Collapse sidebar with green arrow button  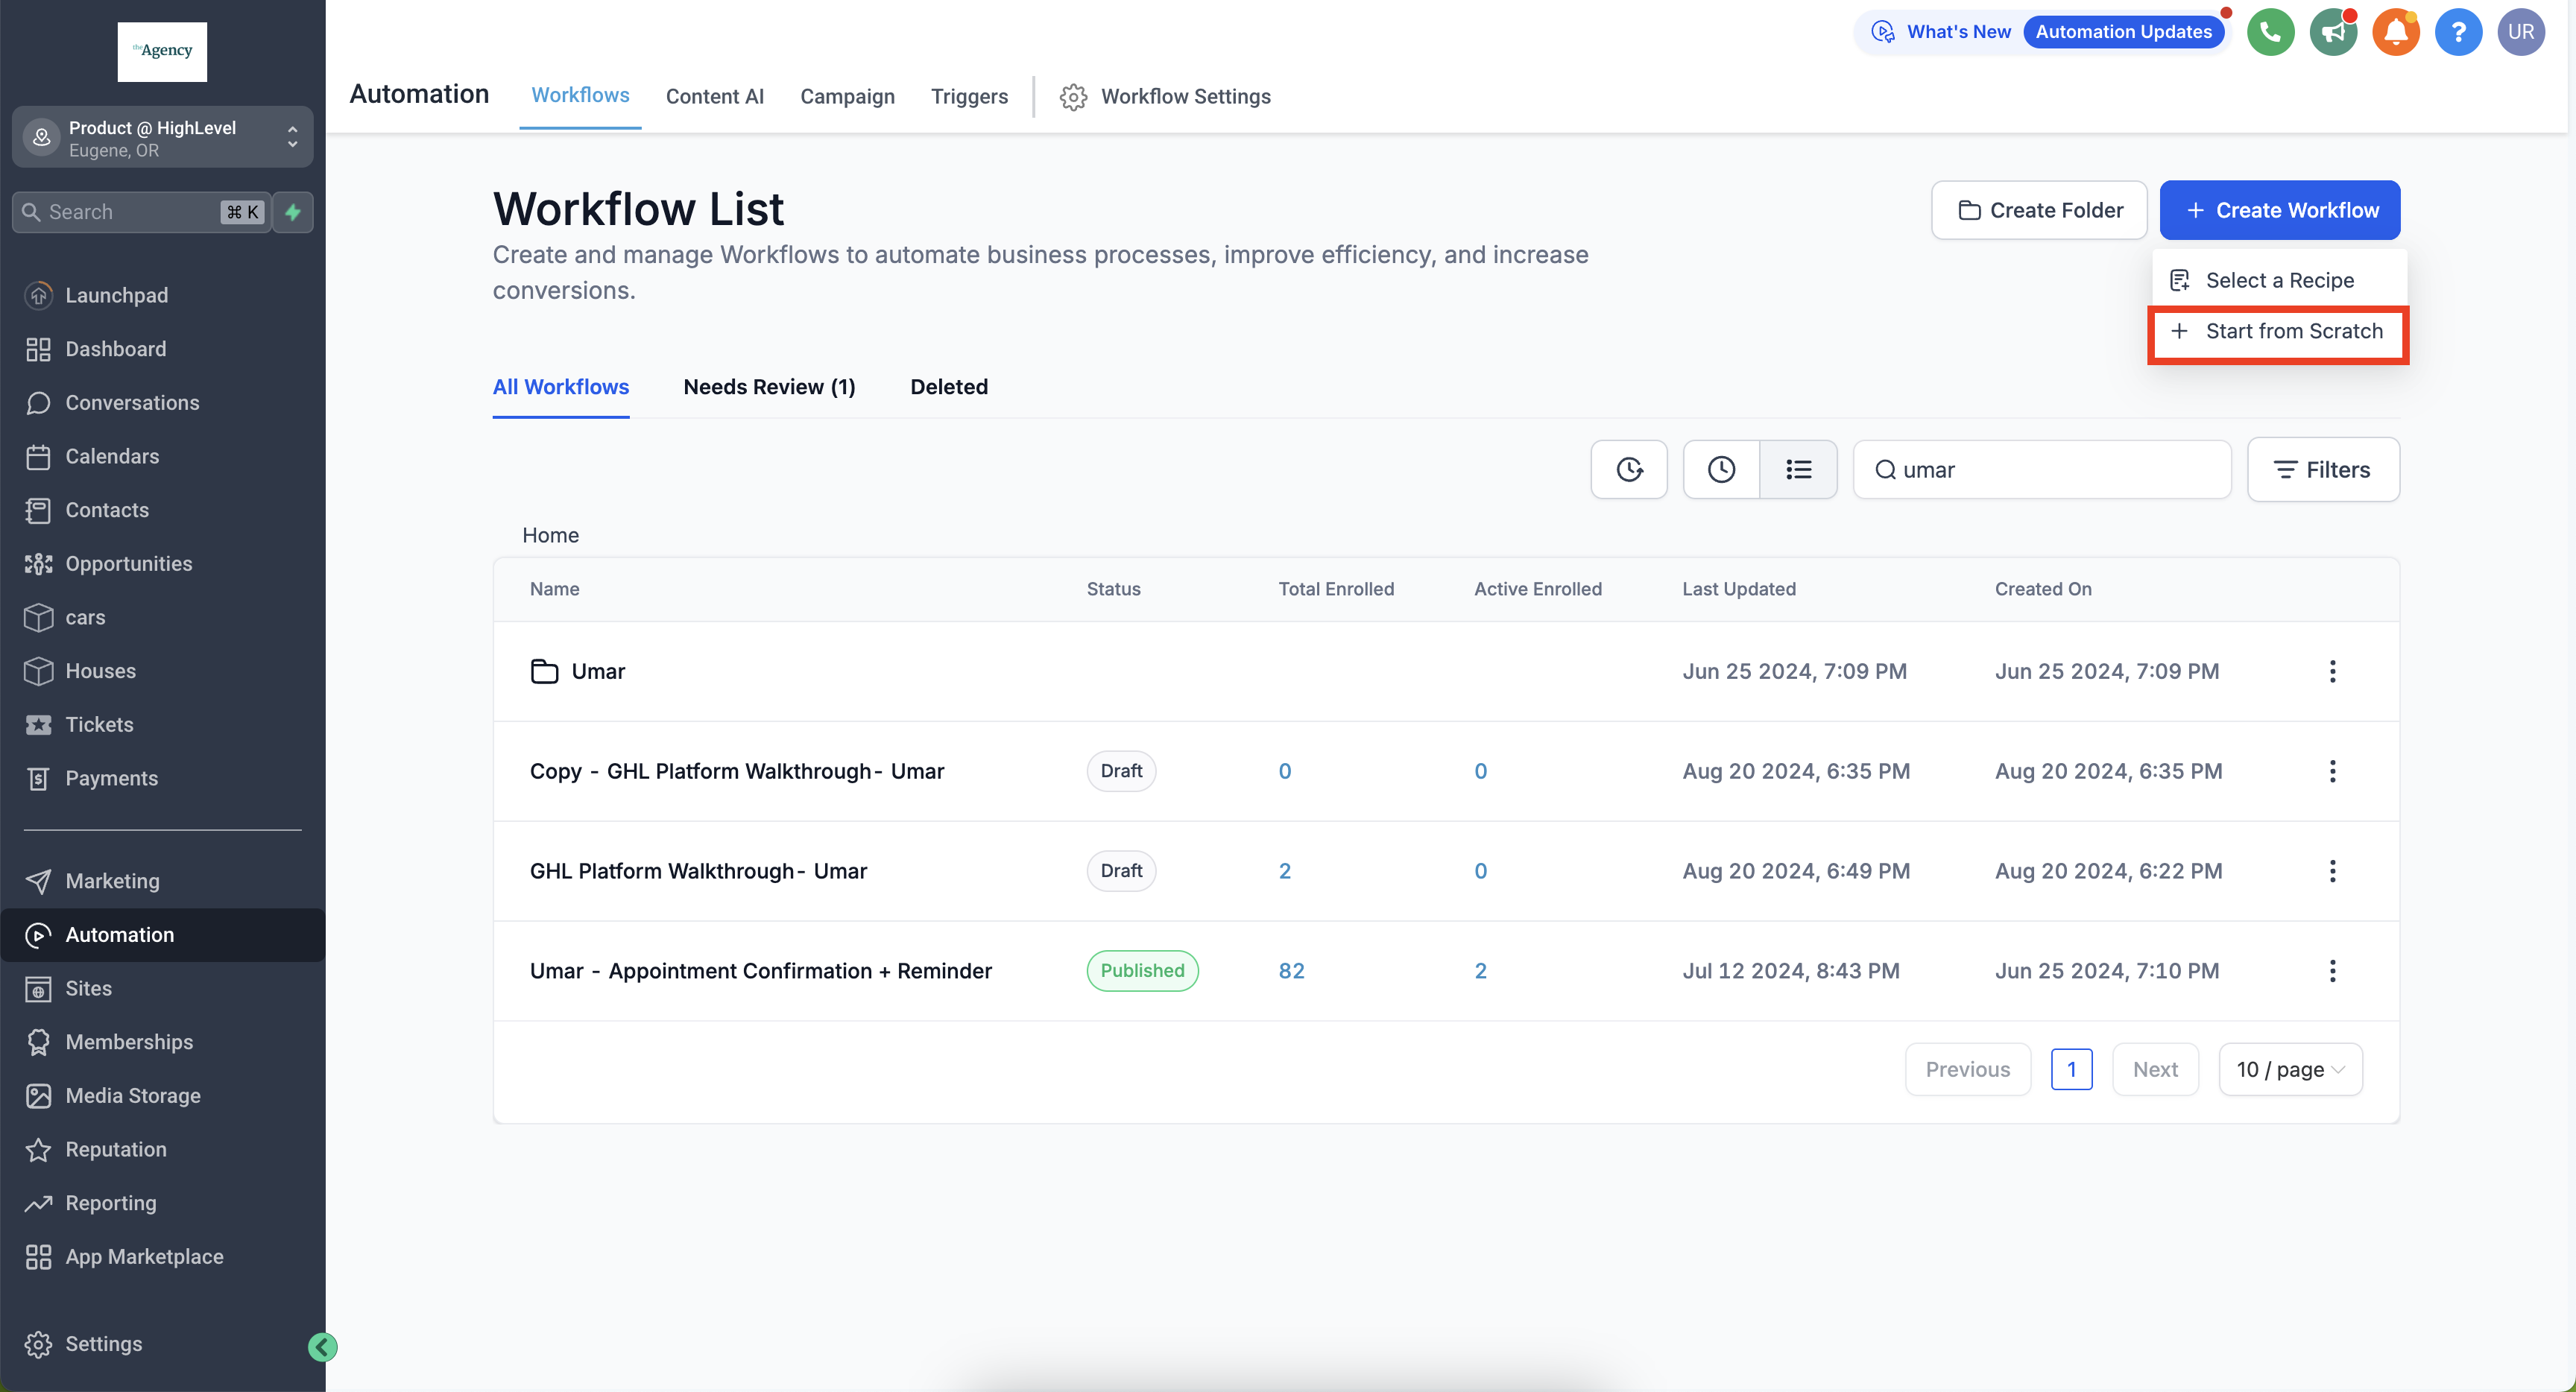point(322,1347)
